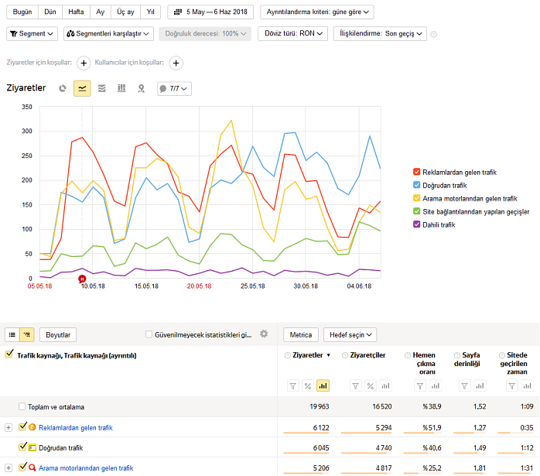The height and width of the screenshot is (476, 540).
Task: Click chart bars icon under Ziyaretçiler column
Action: (385, 385)
